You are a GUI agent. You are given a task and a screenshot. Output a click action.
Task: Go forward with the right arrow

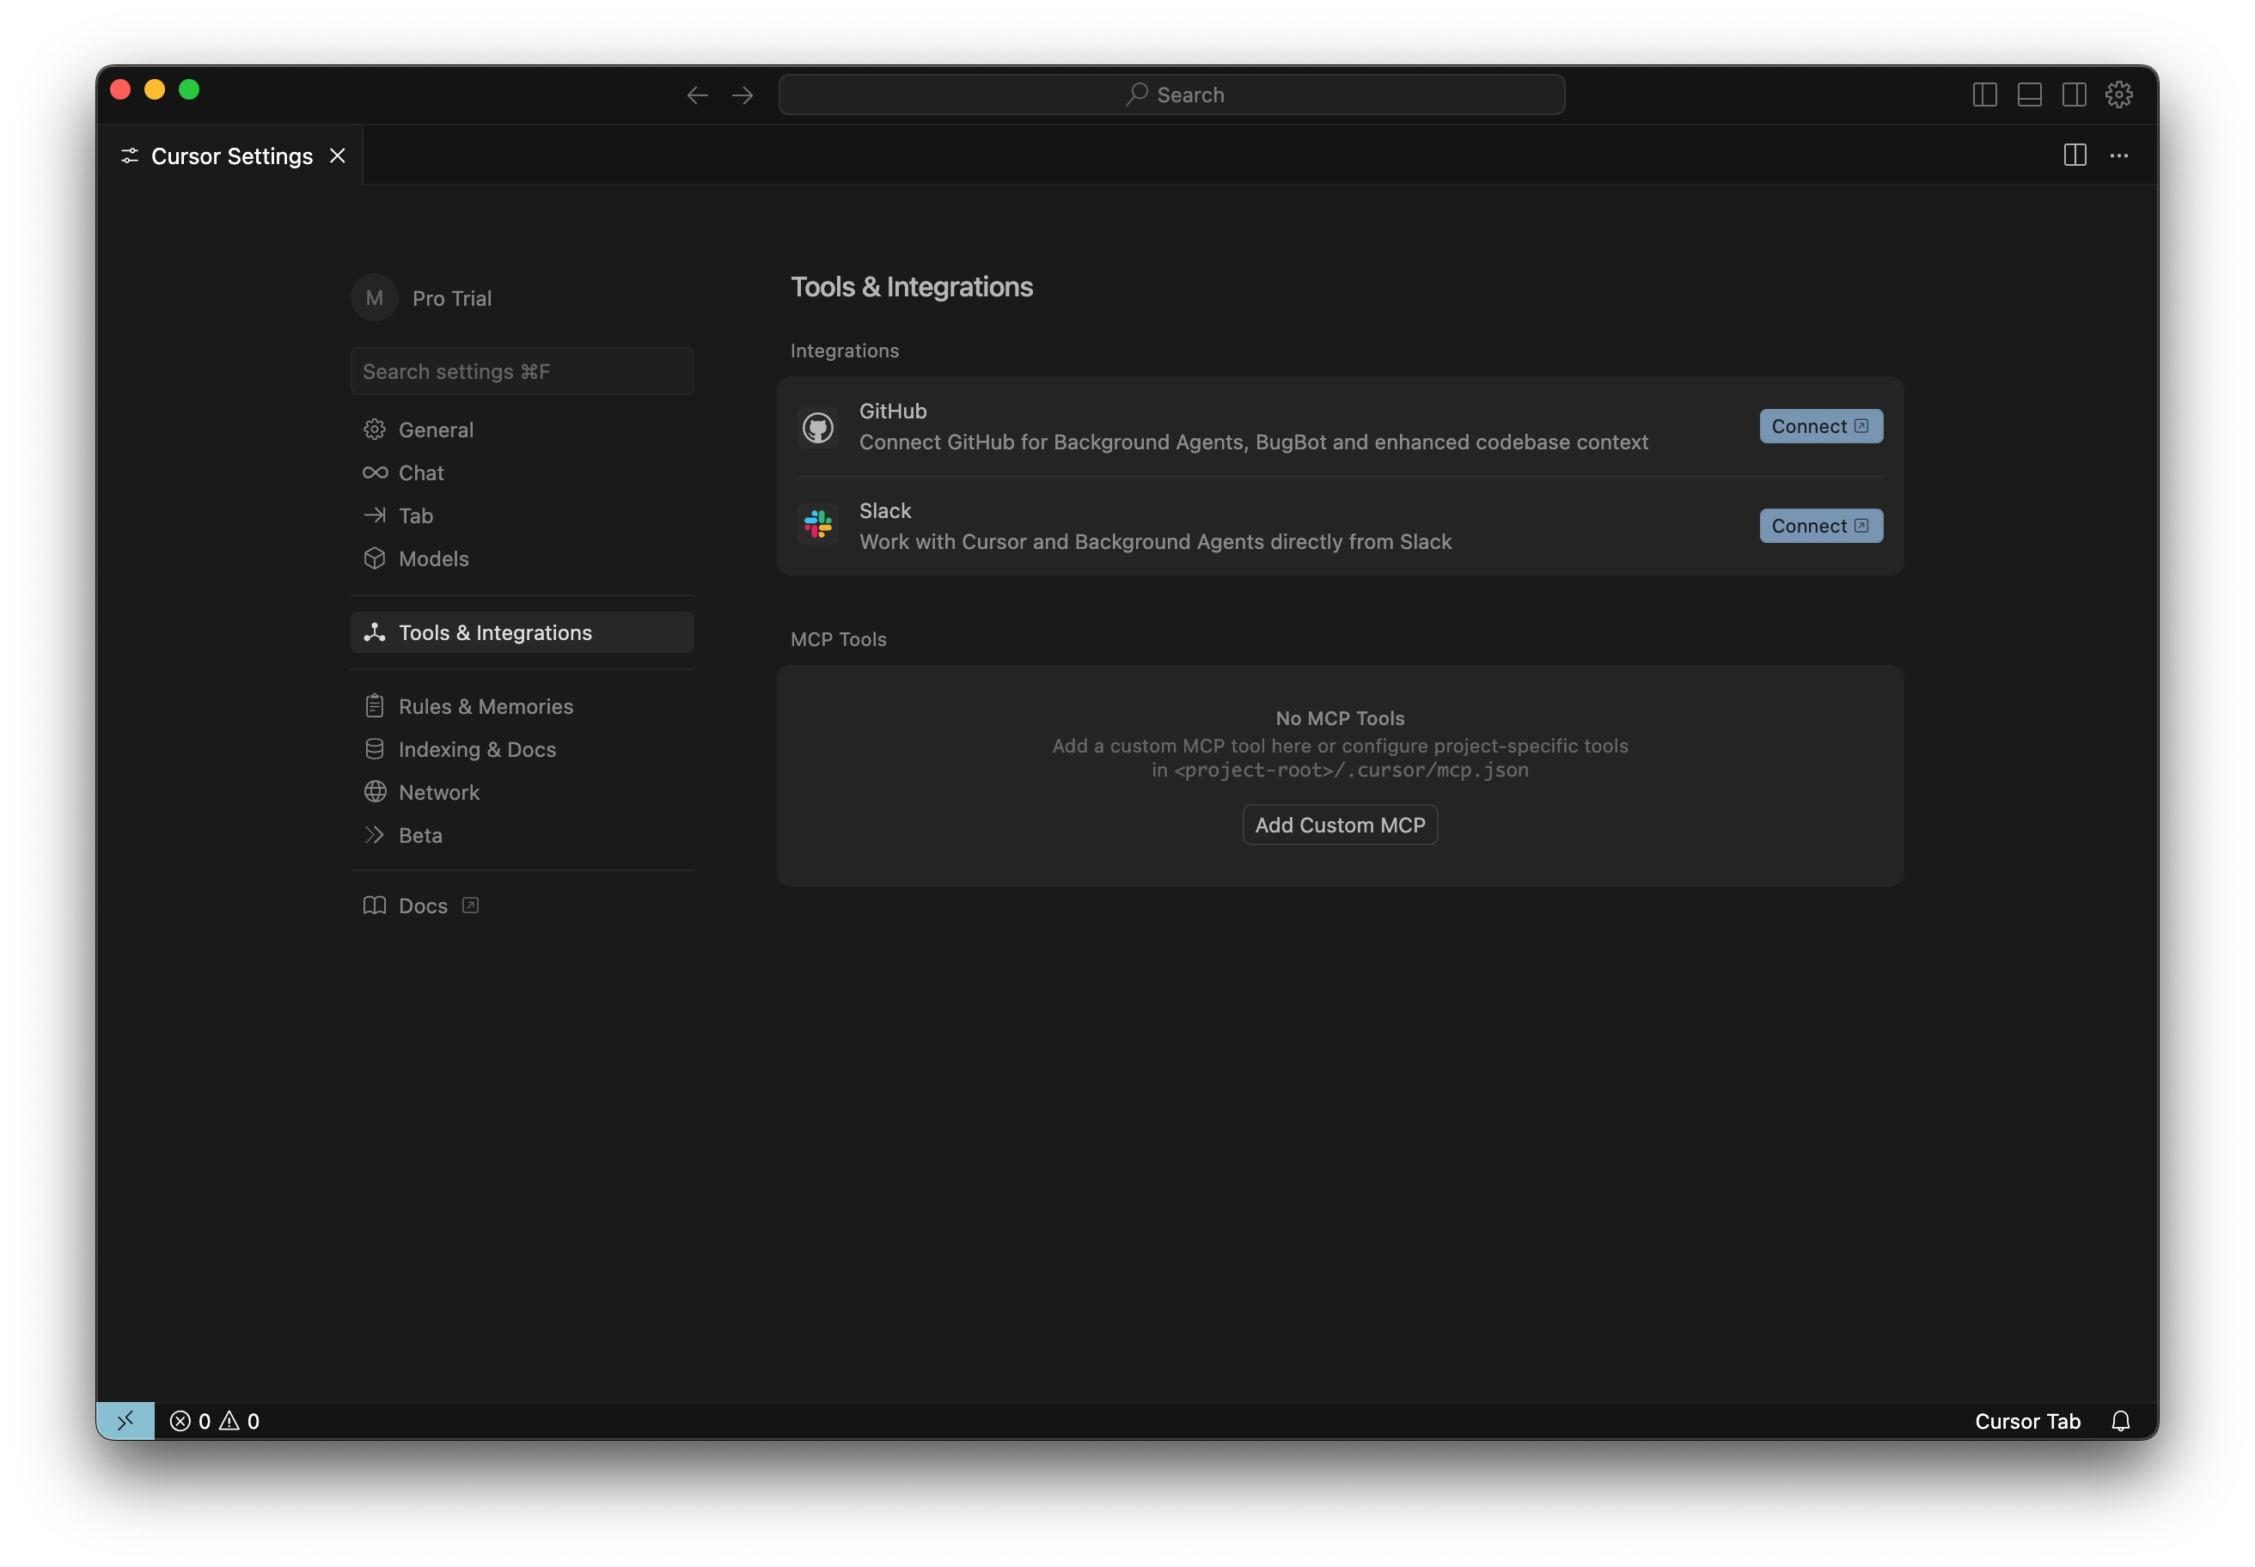coord(742,95)
